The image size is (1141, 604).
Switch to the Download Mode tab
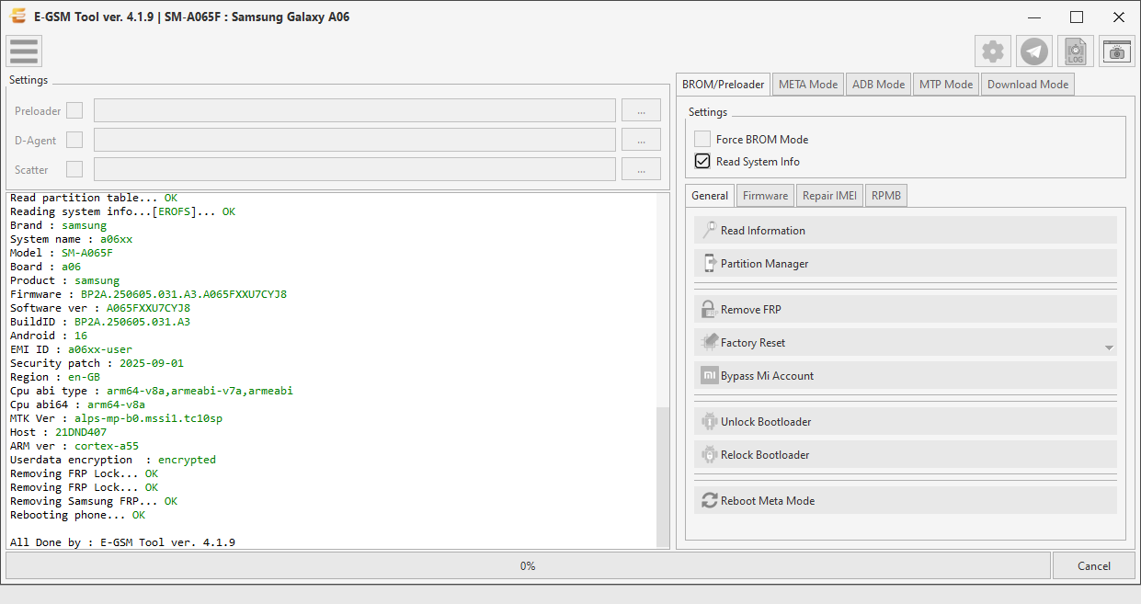[1028, 85]
